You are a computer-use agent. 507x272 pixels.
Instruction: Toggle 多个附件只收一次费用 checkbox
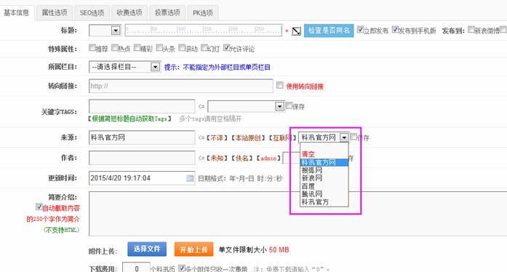pos(182,268)
